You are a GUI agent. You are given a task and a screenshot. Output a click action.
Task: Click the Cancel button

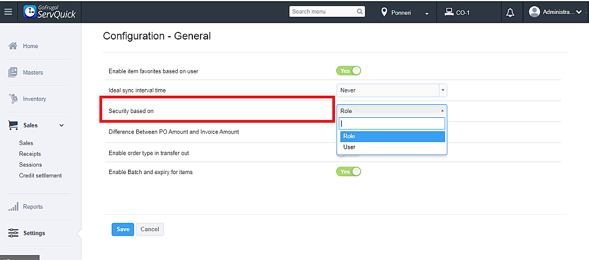point(150,229)
